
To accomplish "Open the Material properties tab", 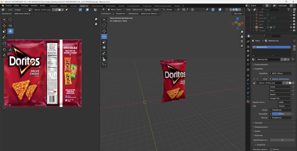I will (248, 101).
